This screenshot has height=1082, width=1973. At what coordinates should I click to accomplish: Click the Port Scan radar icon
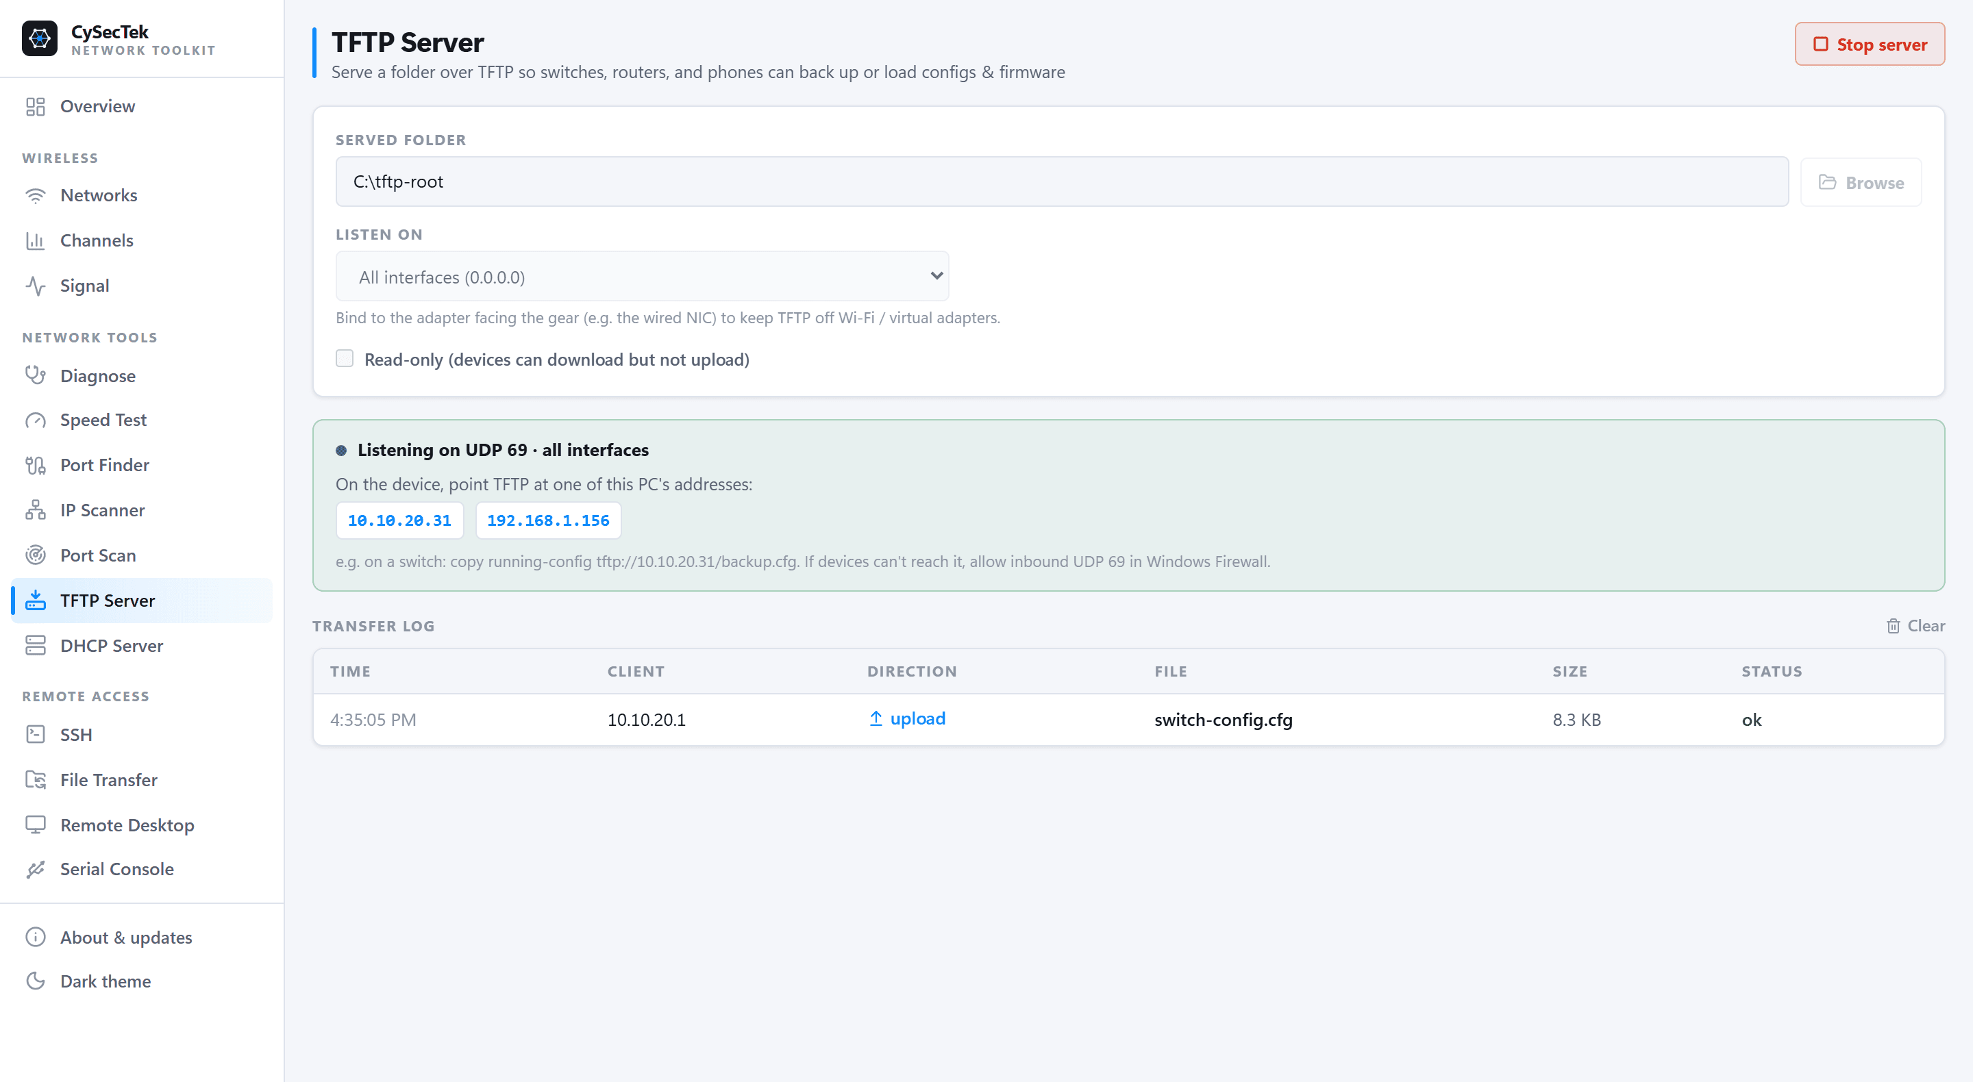pos(35,555)
